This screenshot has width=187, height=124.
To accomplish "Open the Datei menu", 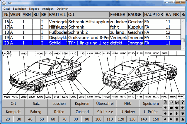I will pos(6,9).
